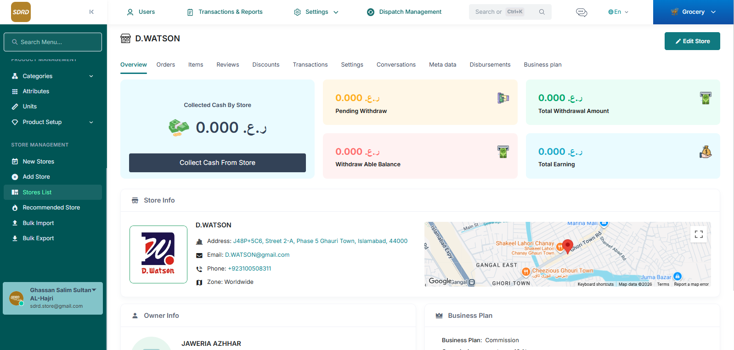
Task: Open Attributes in the sidebar
Action: (x=53, y=91)
